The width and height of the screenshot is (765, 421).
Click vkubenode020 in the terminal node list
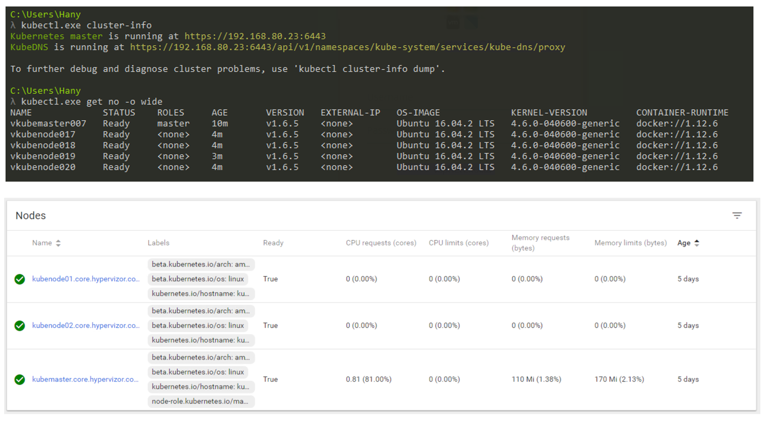tap(42, 167)
